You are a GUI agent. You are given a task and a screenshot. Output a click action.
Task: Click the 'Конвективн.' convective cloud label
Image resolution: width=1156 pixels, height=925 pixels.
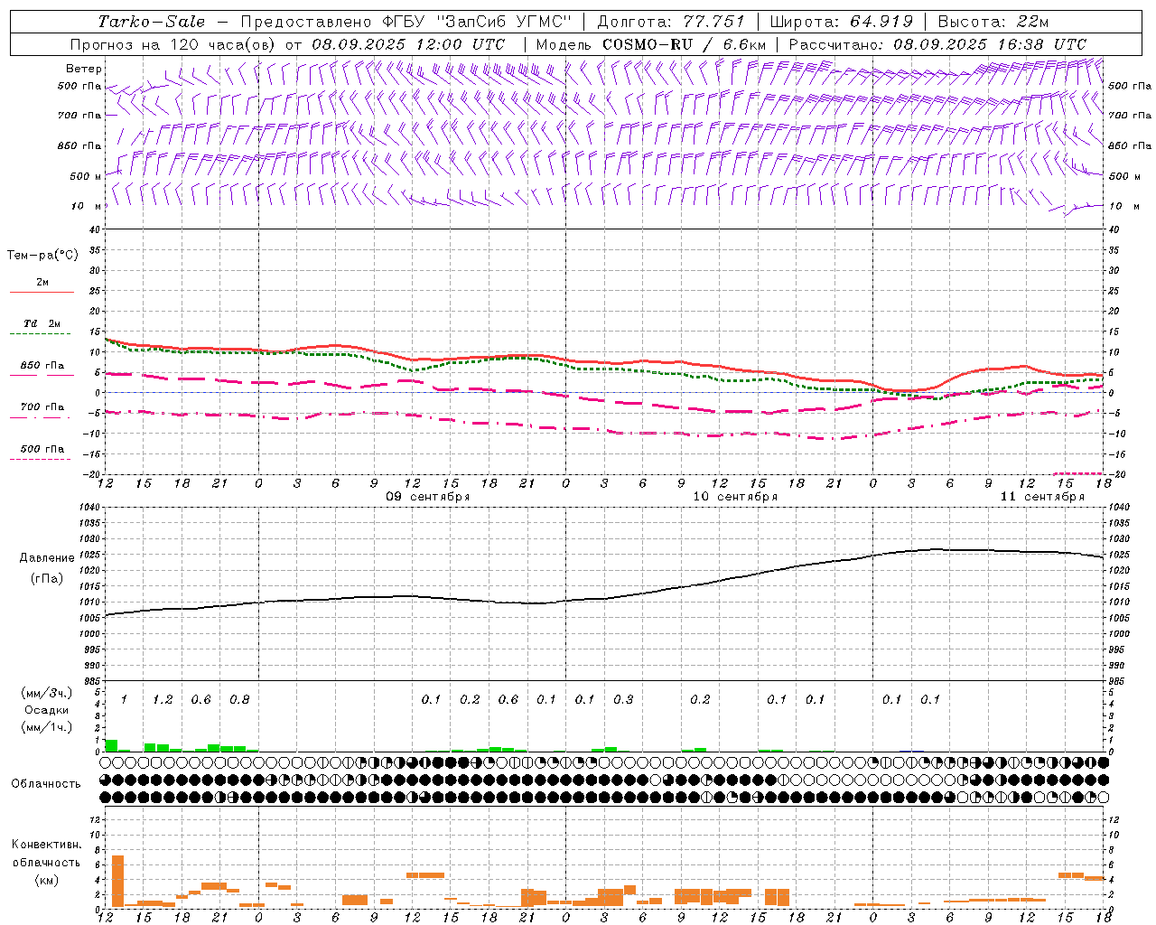[46, 845]
